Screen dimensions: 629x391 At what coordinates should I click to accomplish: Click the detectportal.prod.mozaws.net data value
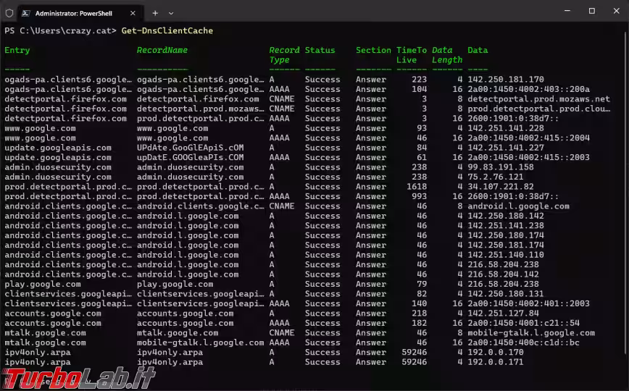[x=538, y=99]
